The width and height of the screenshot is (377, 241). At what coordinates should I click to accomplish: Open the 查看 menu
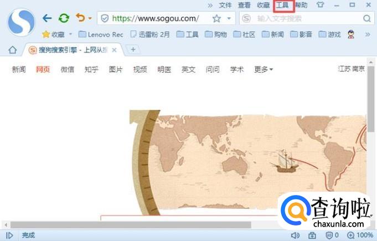[244, 5]
